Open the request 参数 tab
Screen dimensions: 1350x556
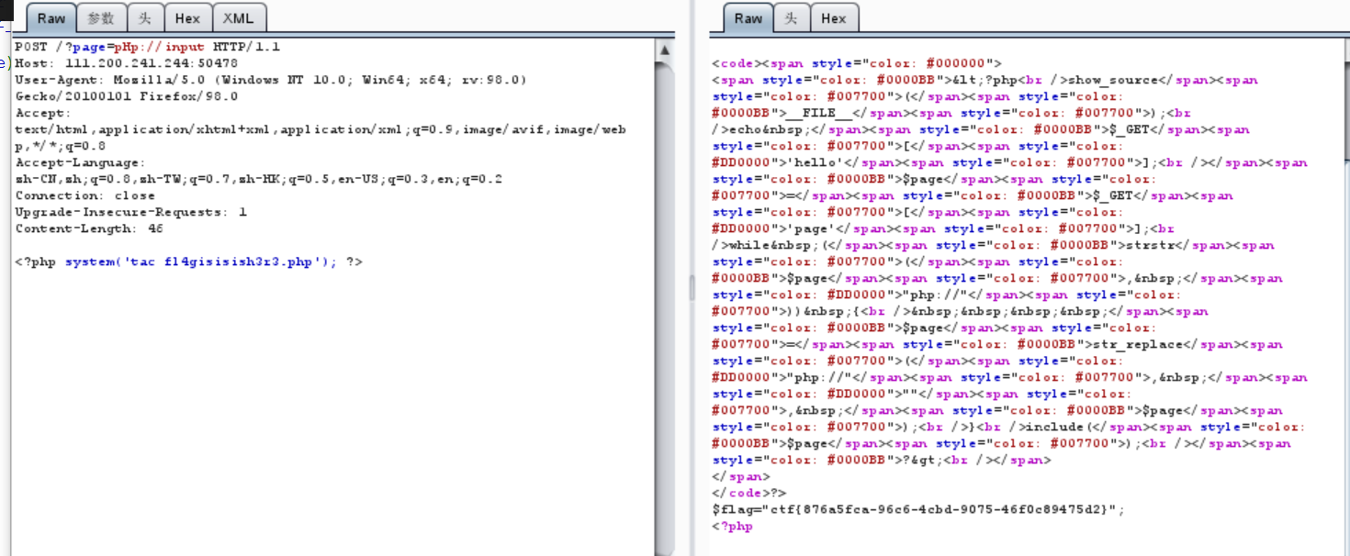click(101, 17)
